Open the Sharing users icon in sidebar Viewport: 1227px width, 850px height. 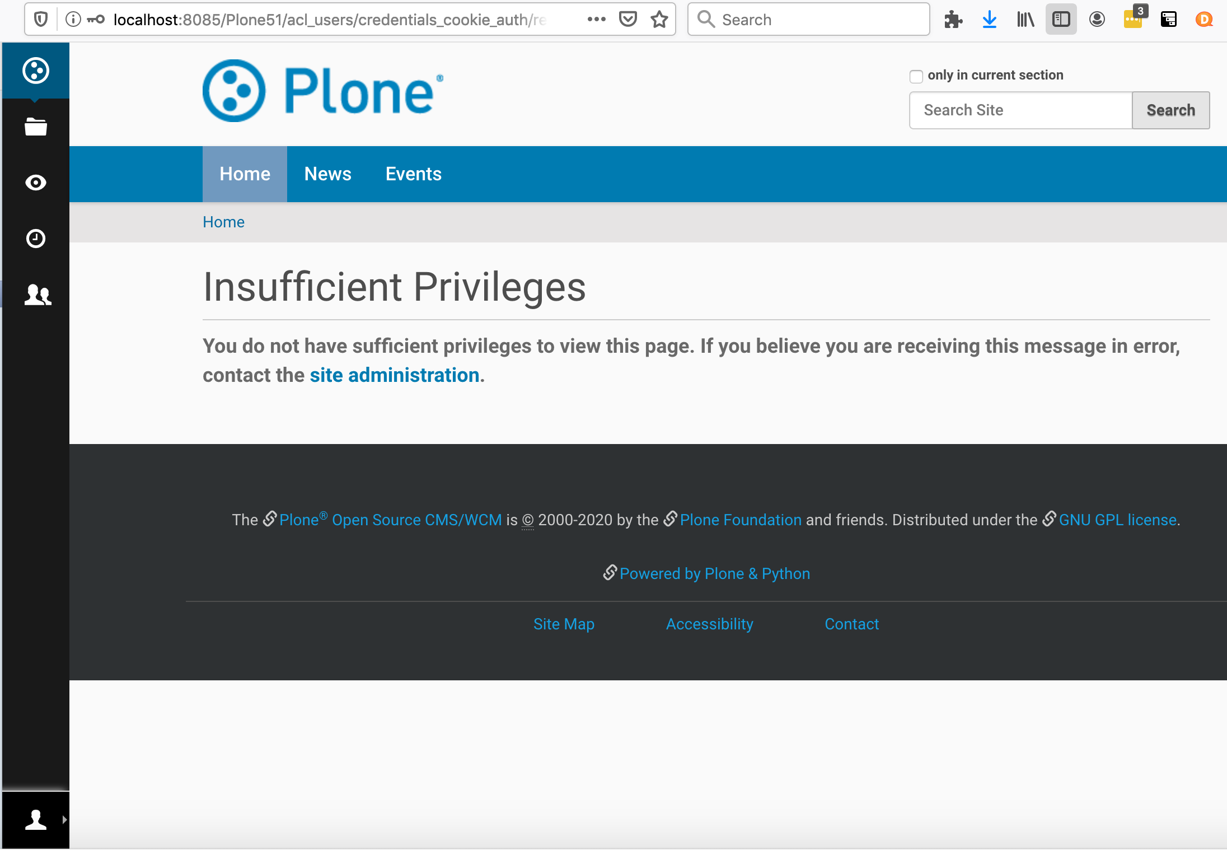tap(38, 295)
